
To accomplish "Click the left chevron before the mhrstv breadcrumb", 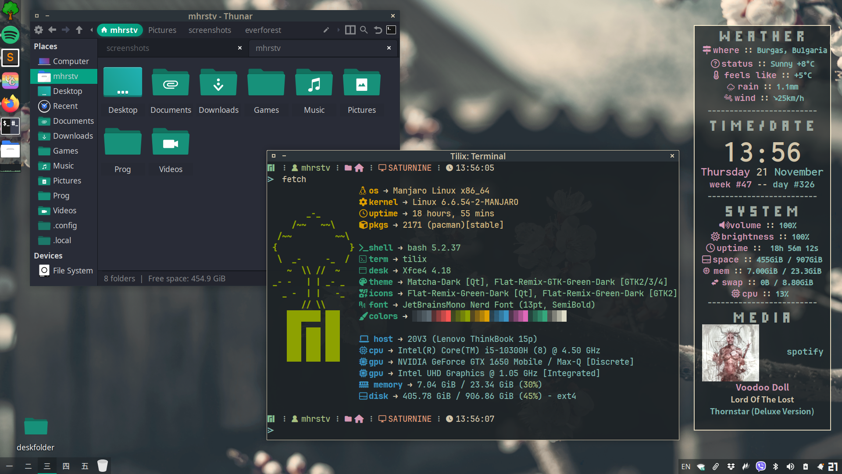I will pyautogui.click(x=91, y=30).
